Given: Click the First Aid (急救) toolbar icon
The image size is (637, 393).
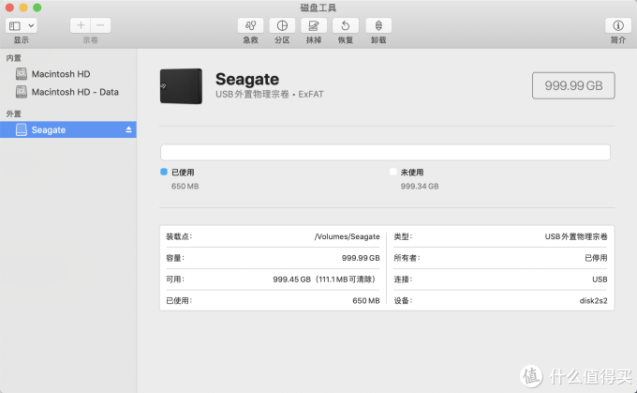Looking at the screenshot, I should [x=250, y=25].
